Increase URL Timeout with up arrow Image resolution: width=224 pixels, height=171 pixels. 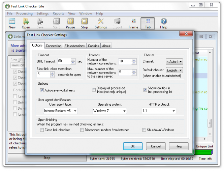tap(73, 60)
